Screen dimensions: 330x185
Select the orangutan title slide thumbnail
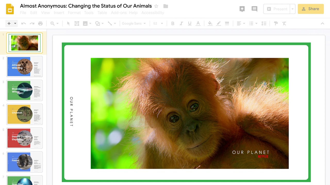tap(24, 43)
